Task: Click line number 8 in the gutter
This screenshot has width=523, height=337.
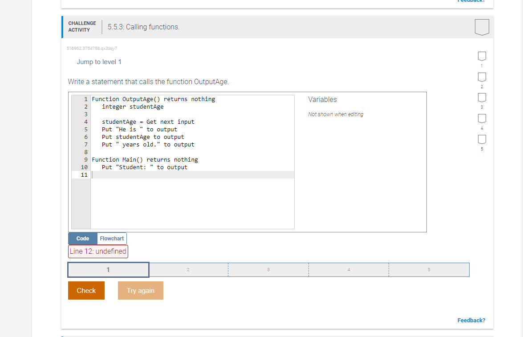Action: (x=86, y=152)
